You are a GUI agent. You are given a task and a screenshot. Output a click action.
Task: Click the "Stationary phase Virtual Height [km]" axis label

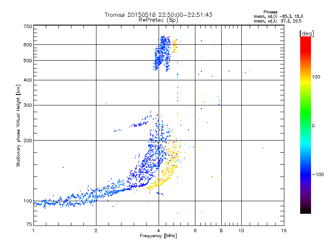(x=18, y=125)
